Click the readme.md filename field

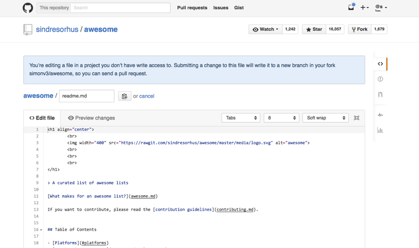point(87,96)
